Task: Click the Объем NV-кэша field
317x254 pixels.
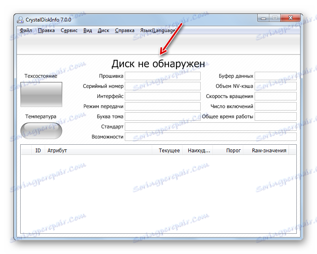Action: click(x=276, y=86)
